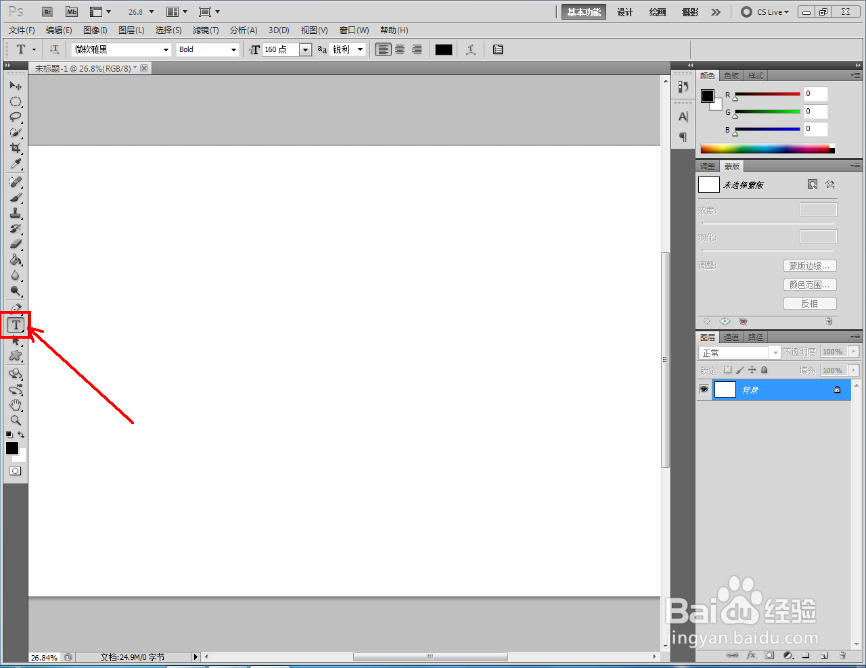Image resolution: width=866 pixels, height=668 pixels.
Task: Open the Arrange Documents dropdown
Action: tap(177, 12)
